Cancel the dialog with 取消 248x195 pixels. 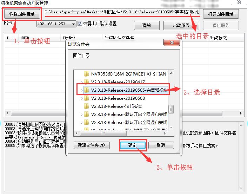[161, 145]
